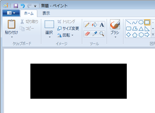Select the Text tool A
This screenshot has width=155, height=113.
(102, 25)
